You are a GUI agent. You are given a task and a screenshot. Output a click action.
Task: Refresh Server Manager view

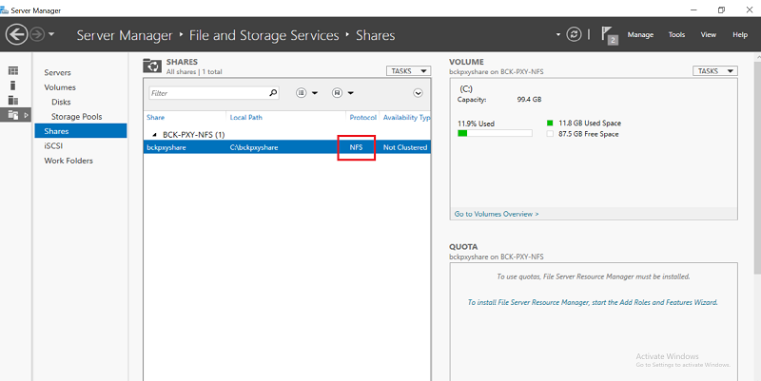tap(575, 34)
